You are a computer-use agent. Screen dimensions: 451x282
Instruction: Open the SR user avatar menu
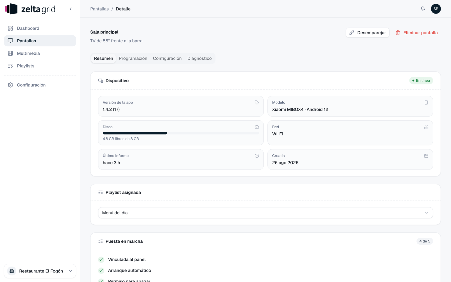pyautogui.click(x=436, y=9)
